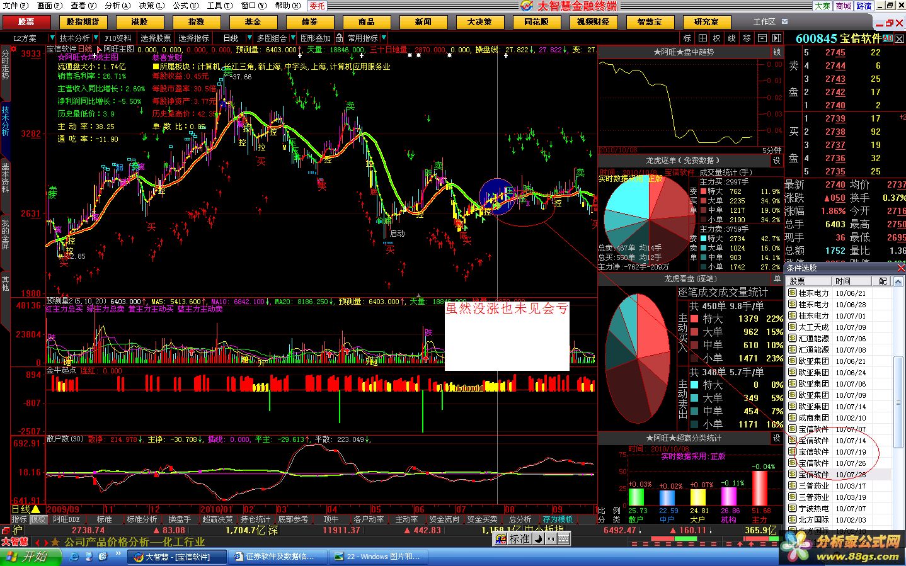Select the 阿旺DDE indicator tab
This screenshot has width=906, height=566.
[67, 519]
